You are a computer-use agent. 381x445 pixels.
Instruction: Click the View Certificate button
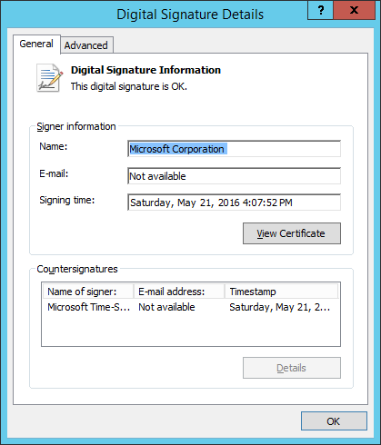(x=292, y=233)
